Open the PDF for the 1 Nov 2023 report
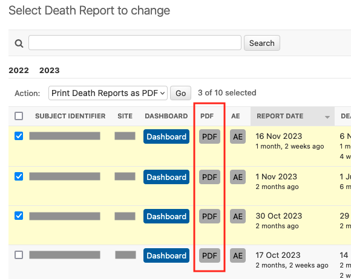351x279 pixels. tap(209, 177)
